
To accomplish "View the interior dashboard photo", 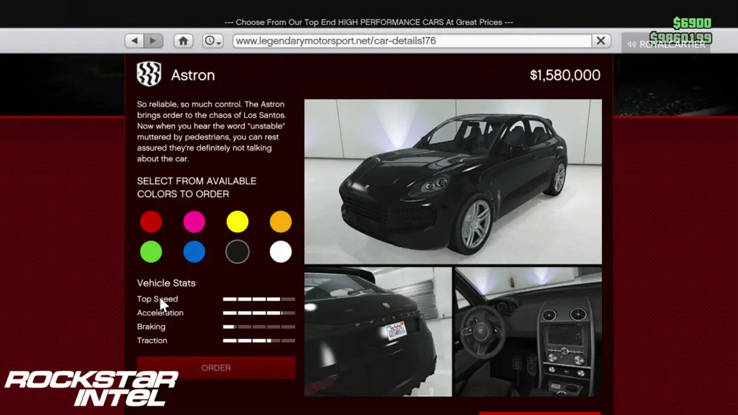I will point(528,332).
